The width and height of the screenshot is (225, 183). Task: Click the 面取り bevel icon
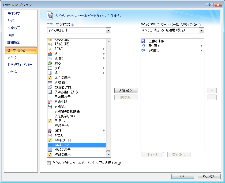[x=50, y=59]
